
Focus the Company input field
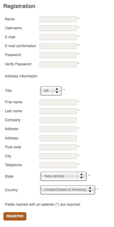coord(58,120)
